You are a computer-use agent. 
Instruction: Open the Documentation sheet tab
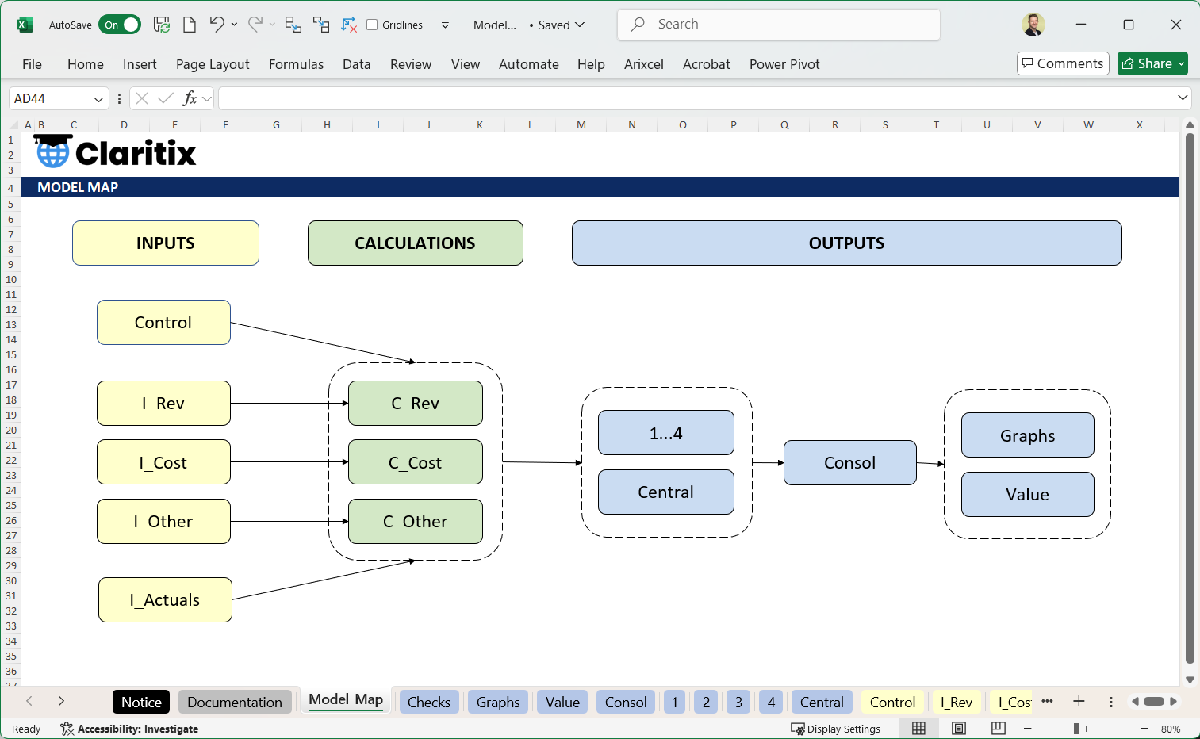[x=235, y=702]
